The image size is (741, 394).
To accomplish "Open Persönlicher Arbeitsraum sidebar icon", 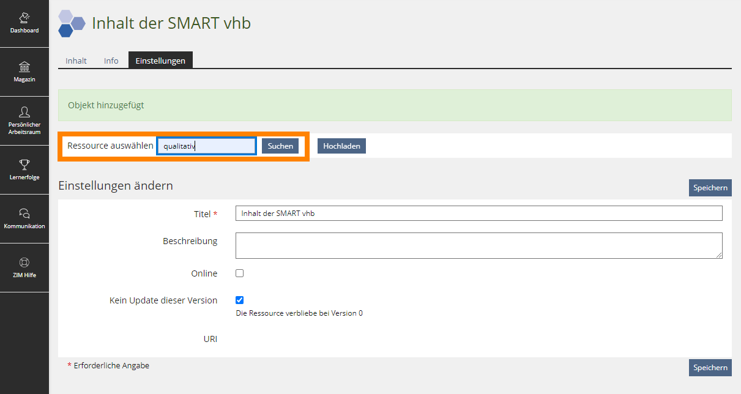I will [x=24, y=111].
